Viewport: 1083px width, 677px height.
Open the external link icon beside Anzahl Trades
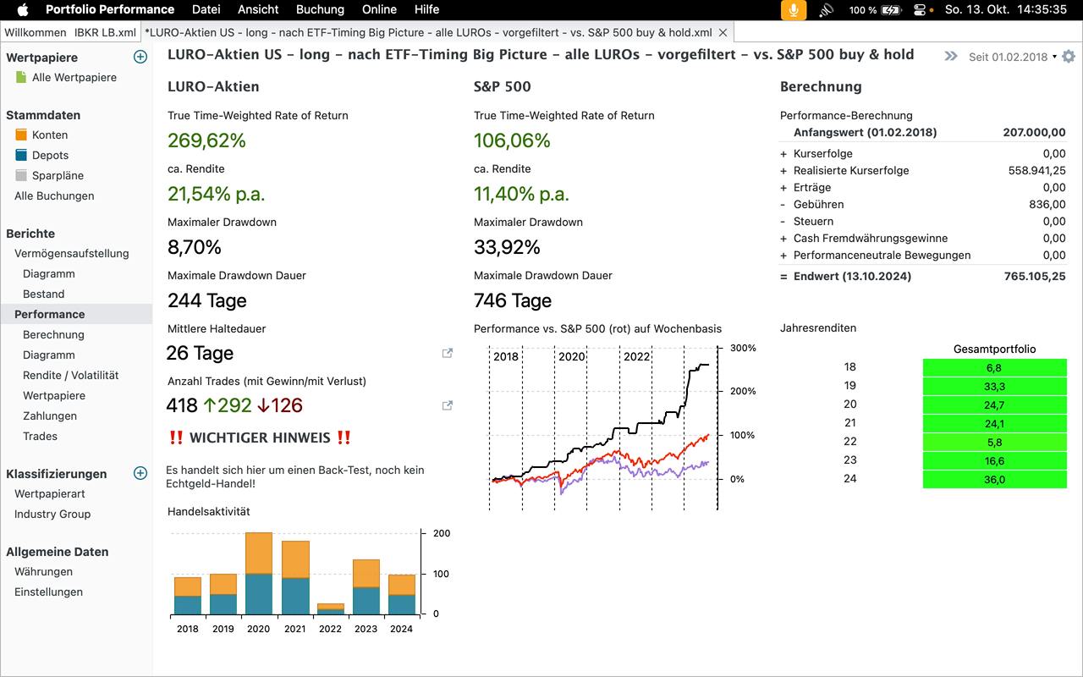(448, 406)
